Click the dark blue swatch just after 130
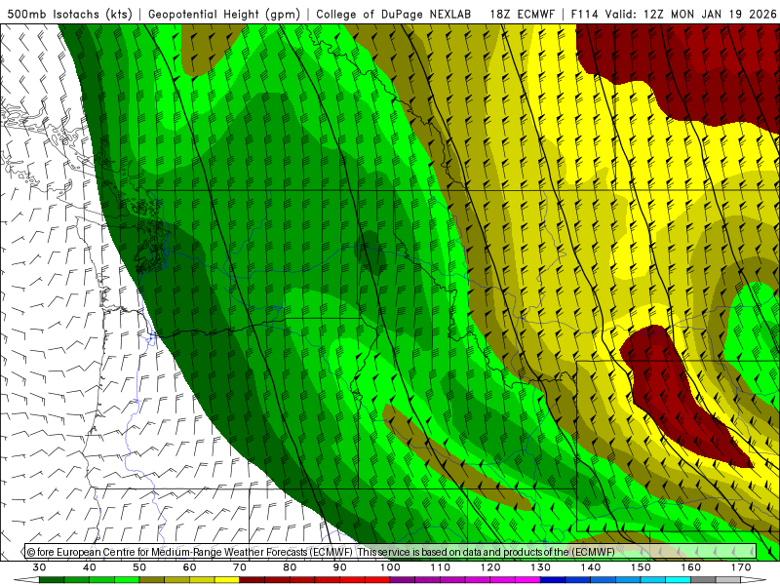The image size is (780, 585). point(553,580)
